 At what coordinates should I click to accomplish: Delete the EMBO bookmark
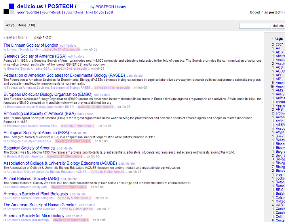pyautogui.click(x=106, y=95)
